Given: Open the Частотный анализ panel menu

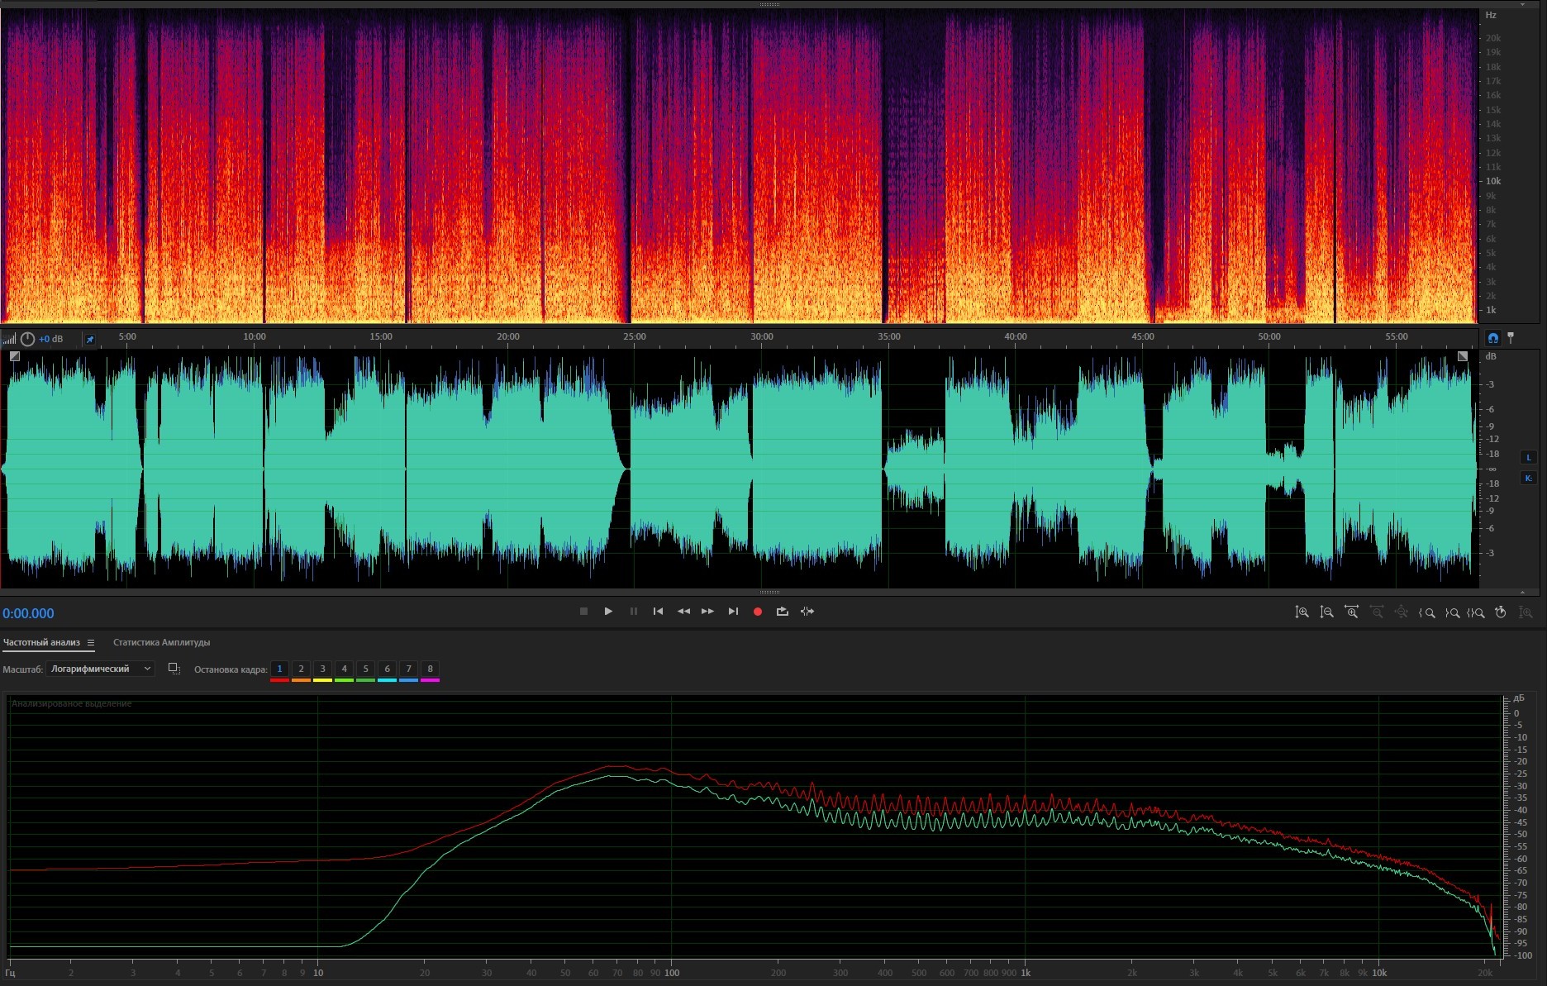Looking at the screenshot, I should coord(91,642).
